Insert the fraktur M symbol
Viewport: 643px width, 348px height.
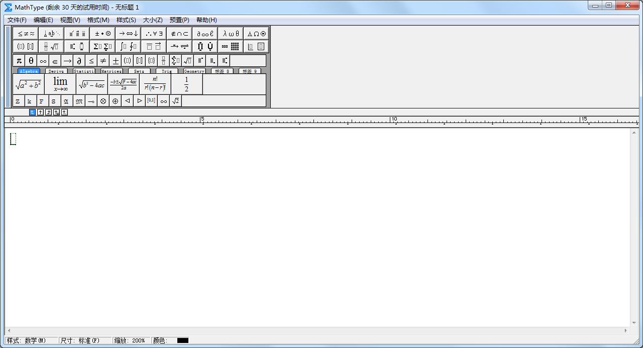[79, 101]
